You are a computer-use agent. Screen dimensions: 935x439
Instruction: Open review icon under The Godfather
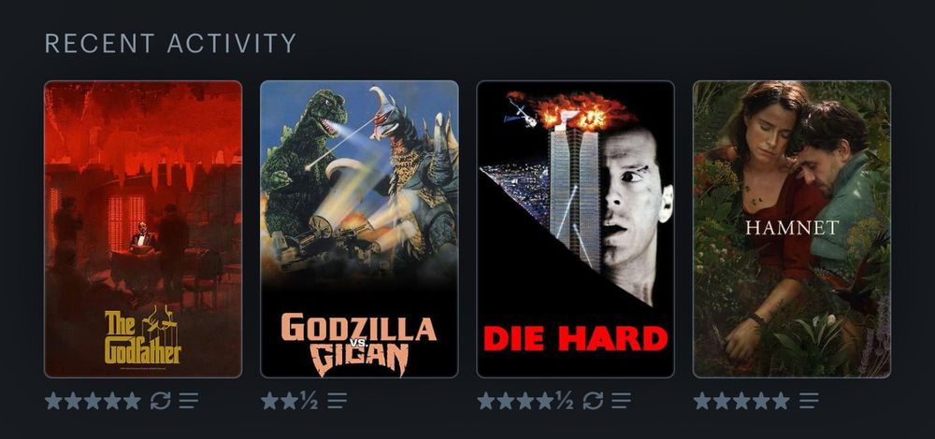pos(189,401)
